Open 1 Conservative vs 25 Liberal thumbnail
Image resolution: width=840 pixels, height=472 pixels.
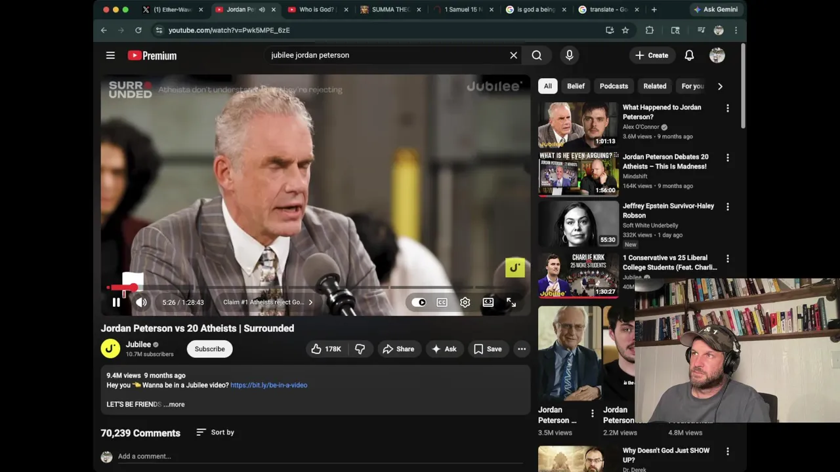577,275
